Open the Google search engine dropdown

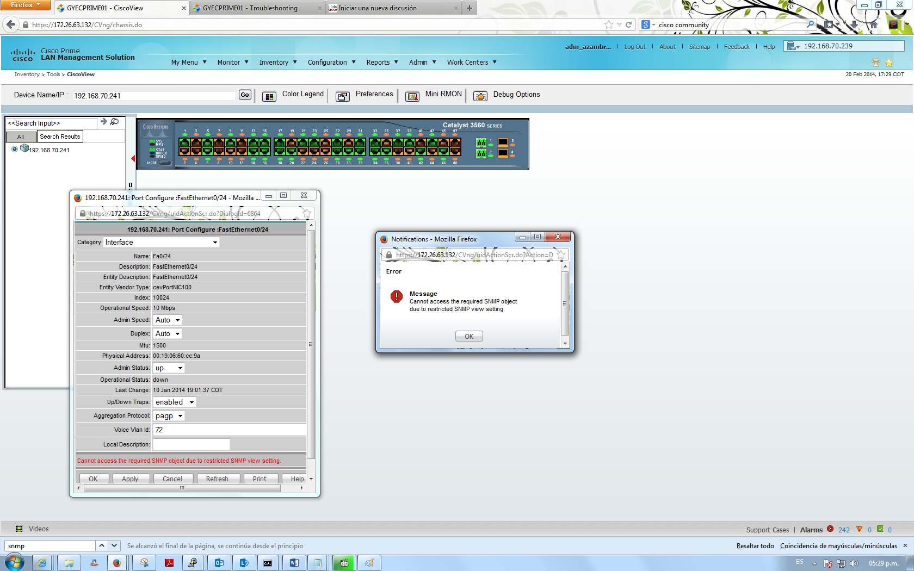coord(649,24)
